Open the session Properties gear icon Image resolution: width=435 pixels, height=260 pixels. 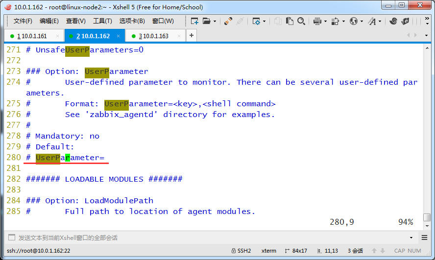[x=256, y=21]
